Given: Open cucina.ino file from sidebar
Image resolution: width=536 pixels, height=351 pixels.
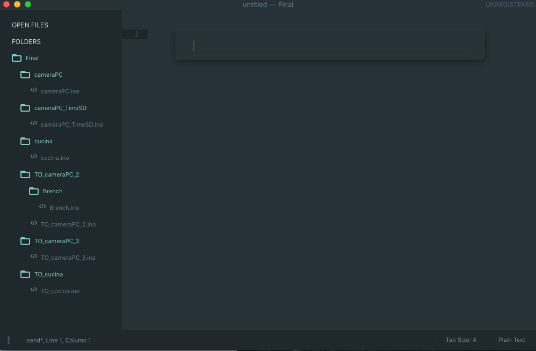Looking at the screenshot, I should [55, 158].
